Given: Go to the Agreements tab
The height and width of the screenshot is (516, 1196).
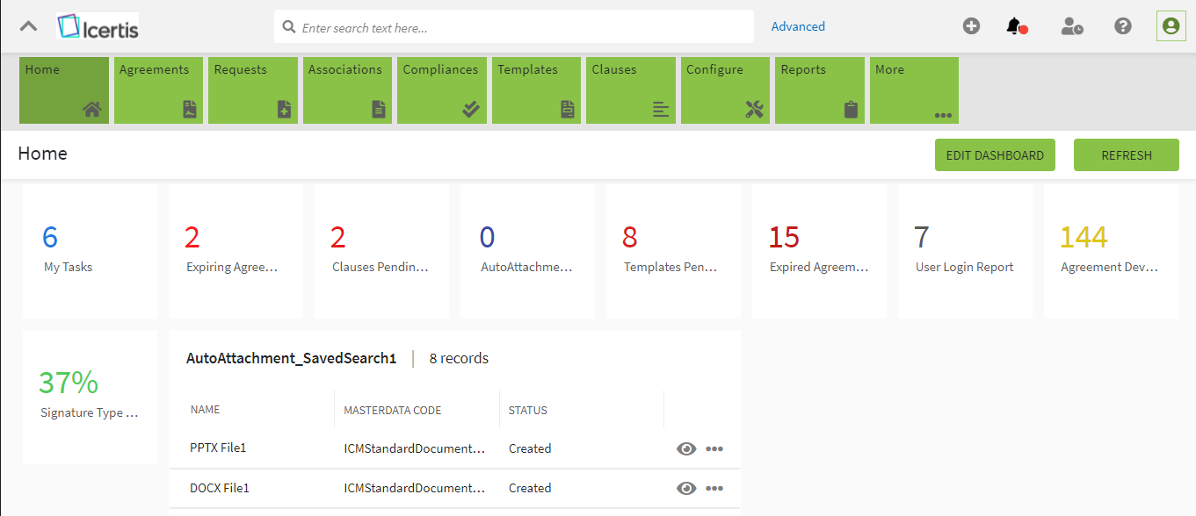Looking at the screenshot, I should coord(158,90).
